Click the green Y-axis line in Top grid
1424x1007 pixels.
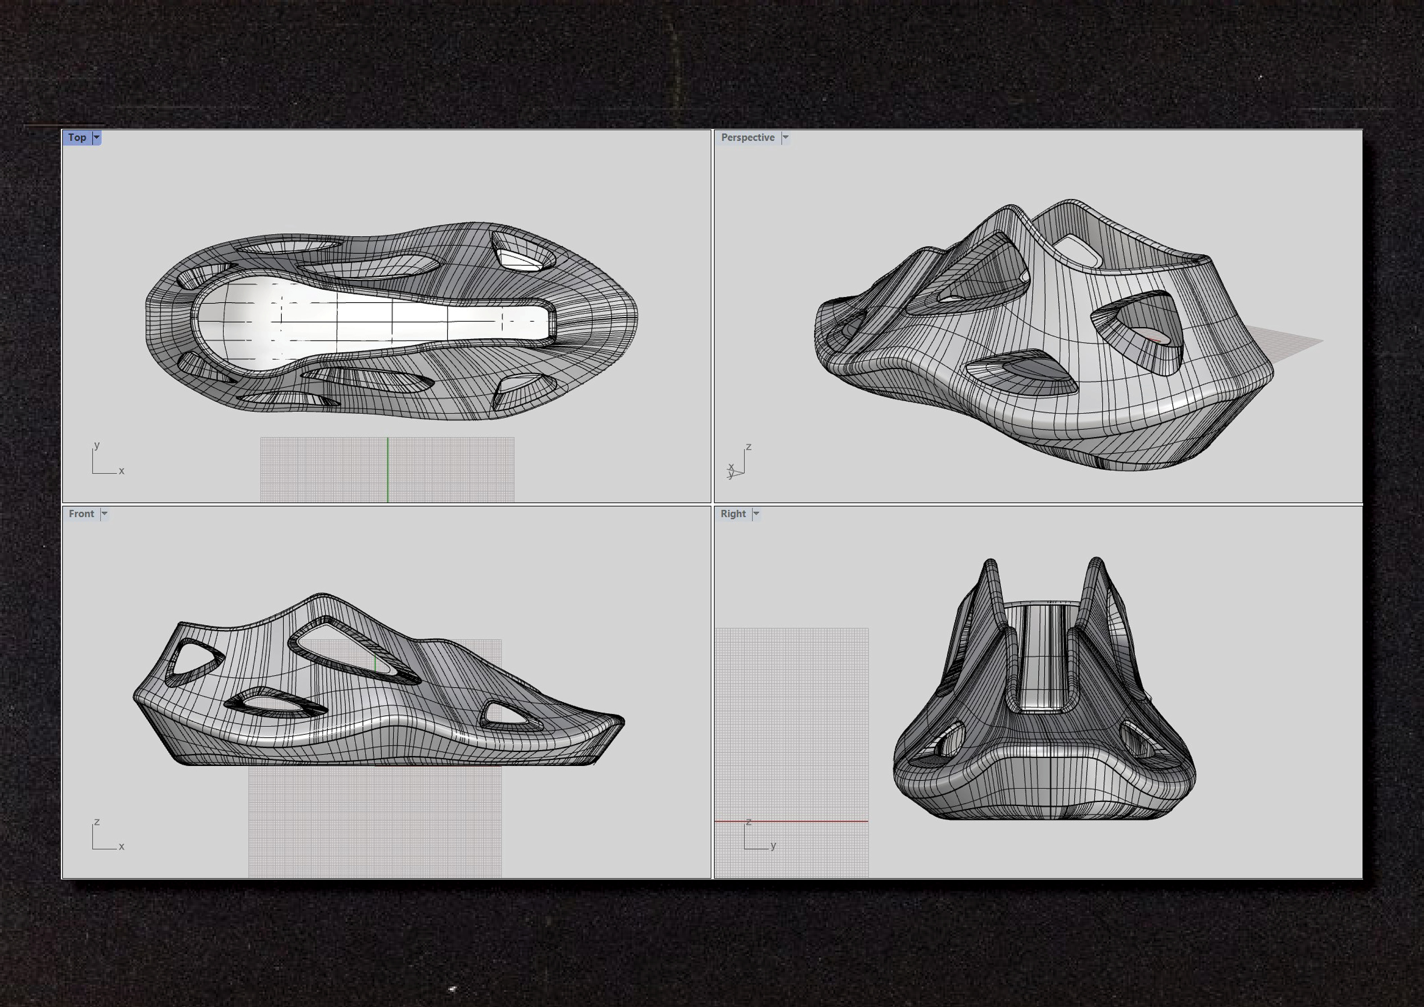[x=388, y=470]
